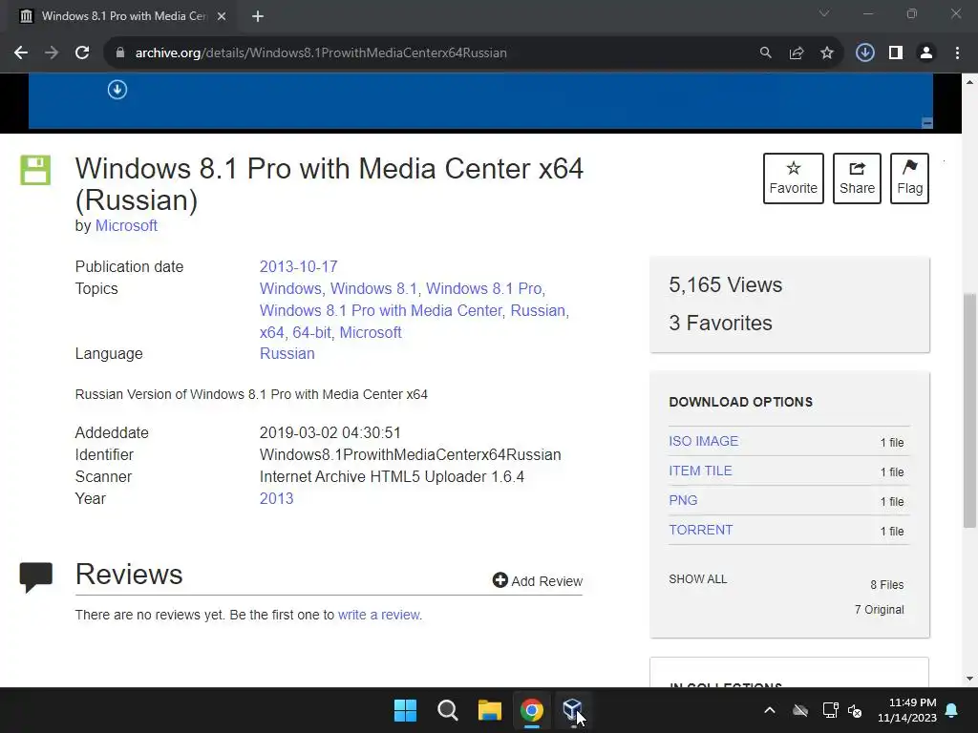Download the PNG option
Viewport: 978px width, 733px height.
tap(683, 500)
